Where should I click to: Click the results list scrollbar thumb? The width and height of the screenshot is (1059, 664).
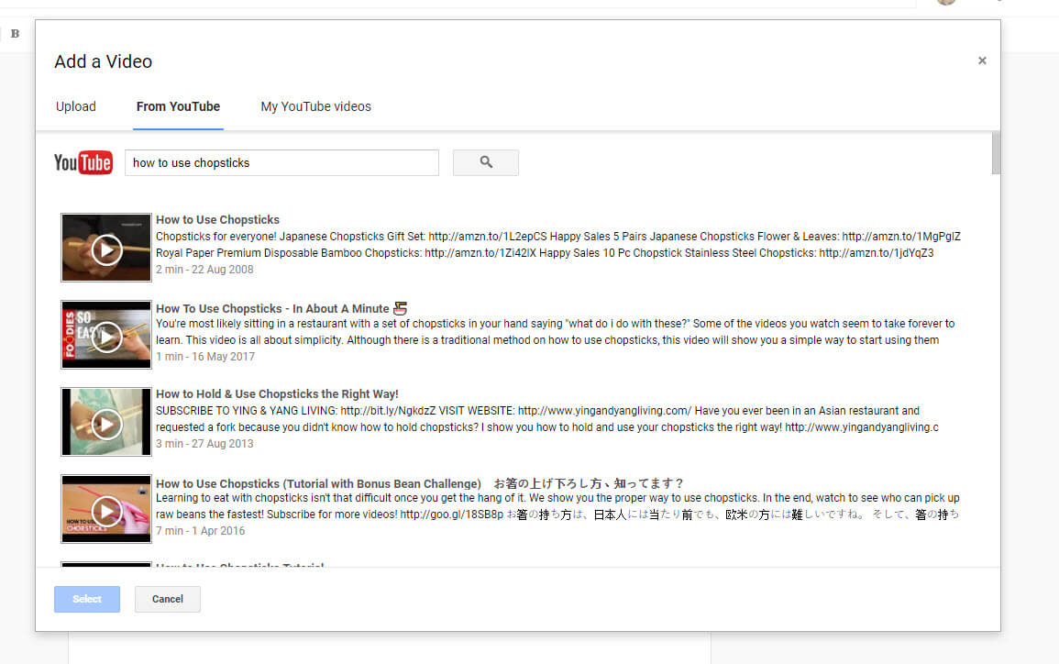(x=996, y=153)
